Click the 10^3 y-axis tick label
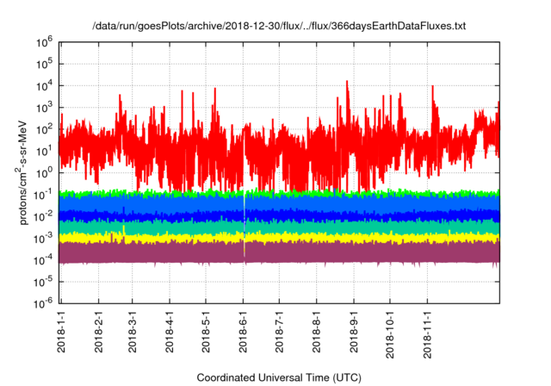Image resolution: width=551 pixels, height=386 pixels. pyautogui.click(x=44, y=108)
